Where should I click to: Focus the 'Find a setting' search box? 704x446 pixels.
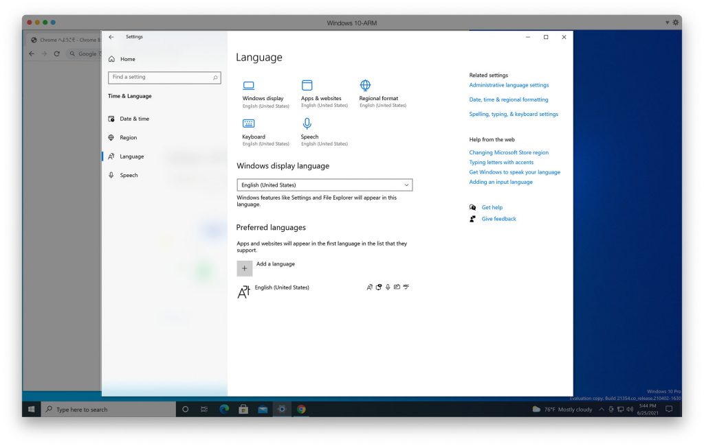(164, 78)
